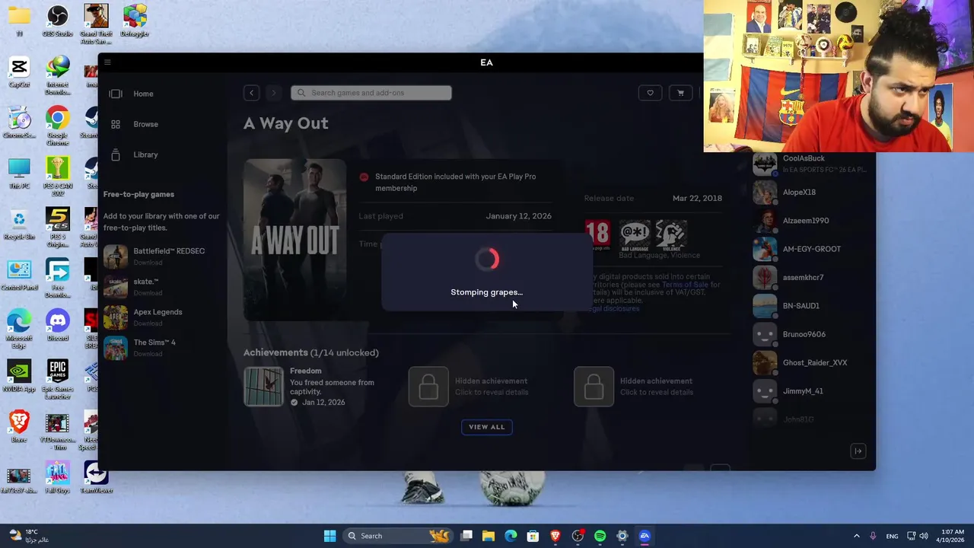Open skate. free-to-play title
The width and height of the screenshot is (974, 548).
[x=163, y=287]
